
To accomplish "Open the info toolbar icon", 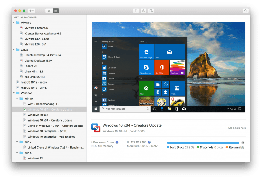I will coord(143,11).
